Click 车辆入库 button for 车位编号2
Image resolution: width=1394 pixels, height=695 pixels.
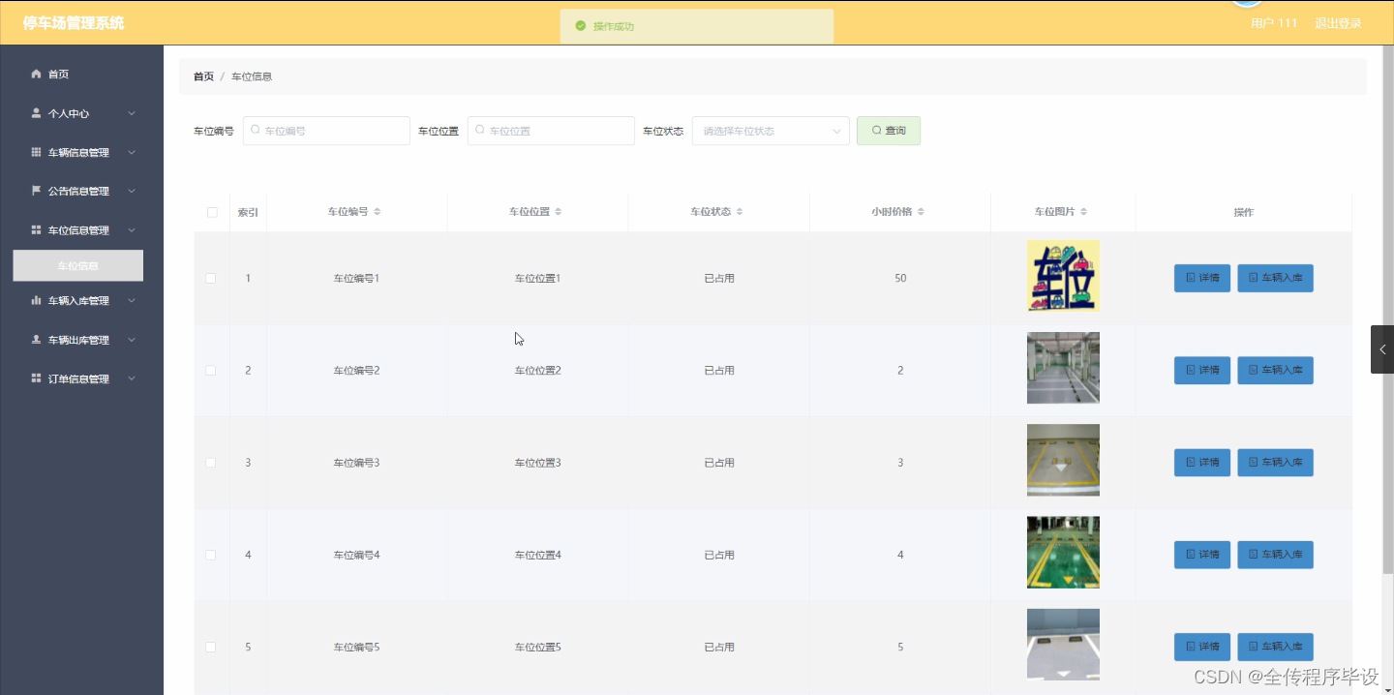tap(1275, 370)
